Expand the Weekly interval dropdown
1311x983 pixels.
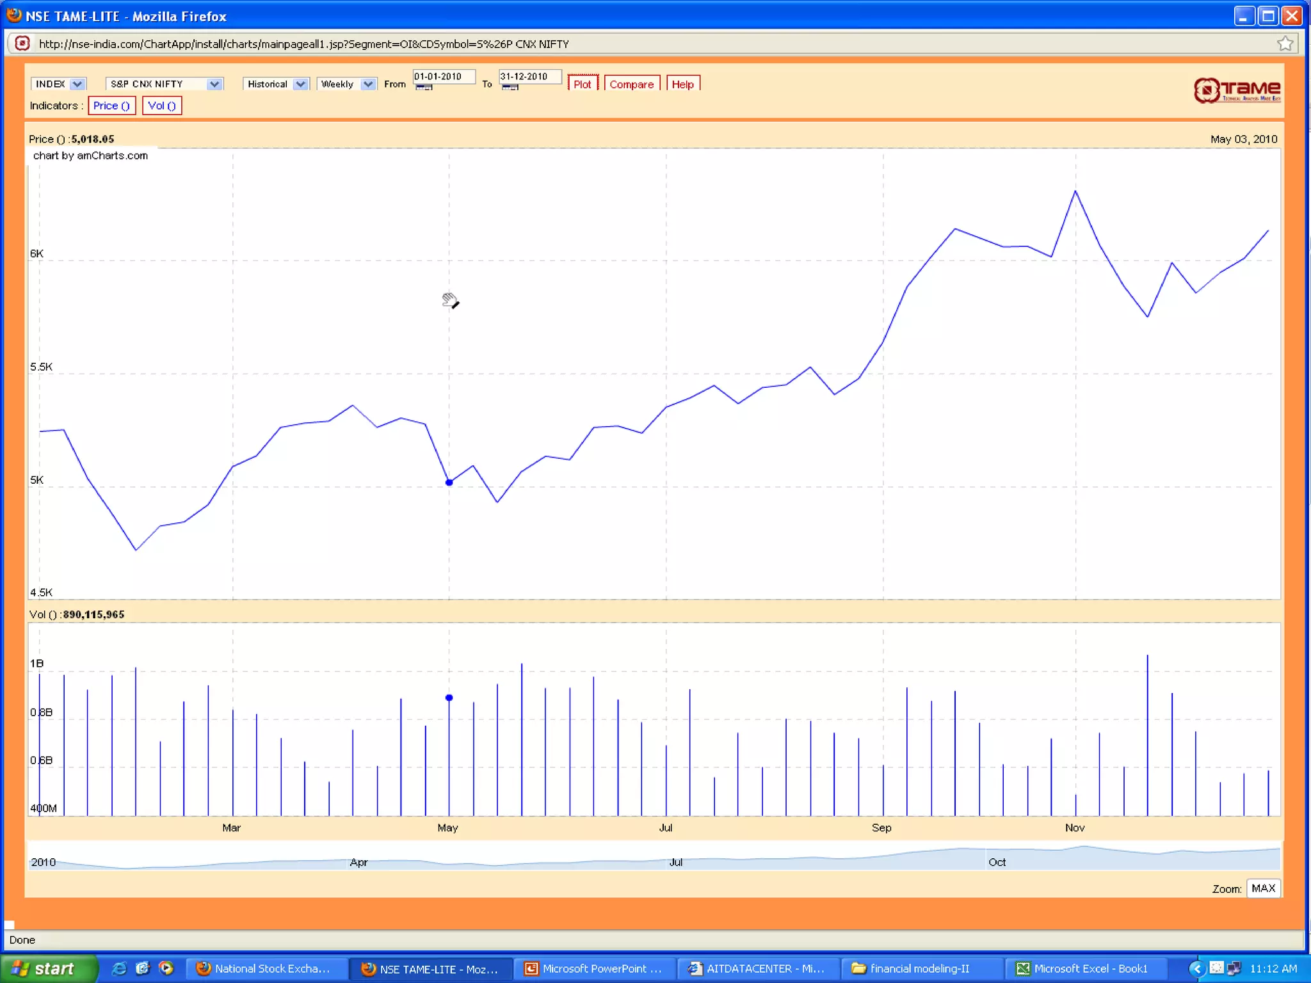[367, 84]
